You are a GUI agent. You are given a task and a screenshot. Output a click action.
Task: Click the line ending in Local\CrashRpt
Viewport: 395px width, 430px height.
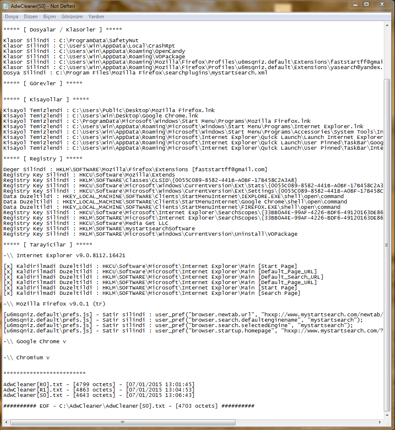tap(89, 46)
